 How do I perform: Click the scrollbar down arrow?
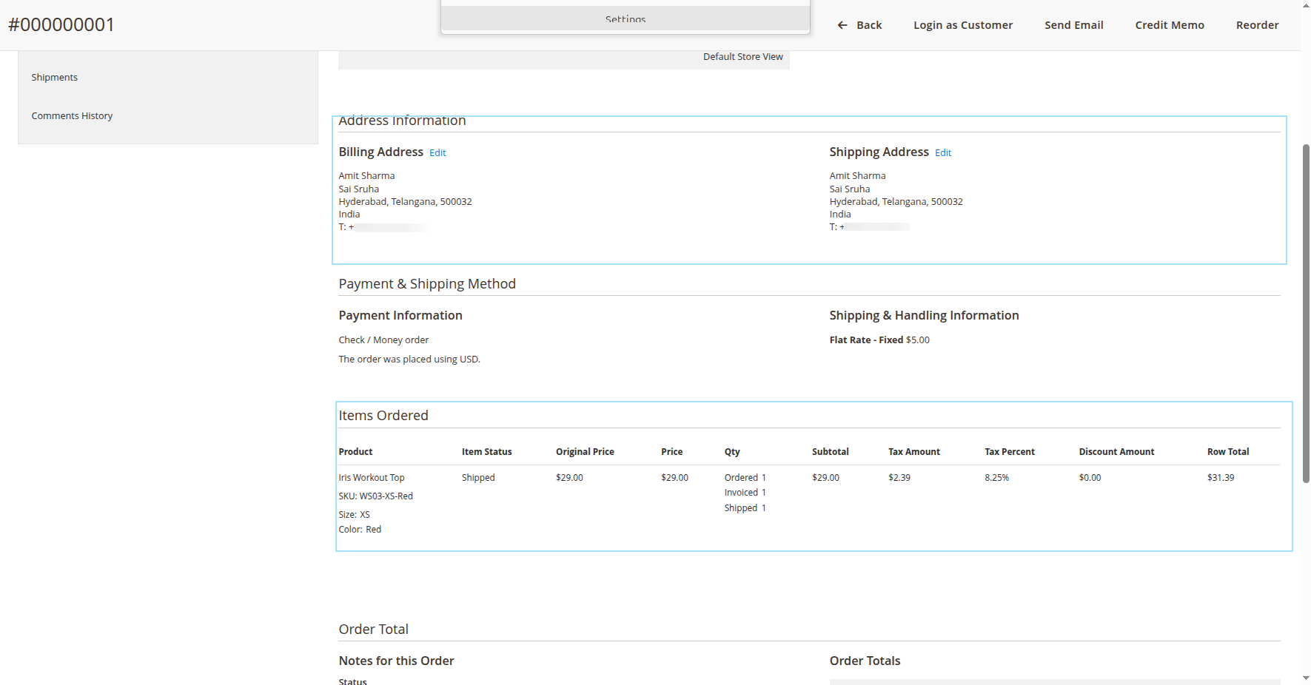1306,678
